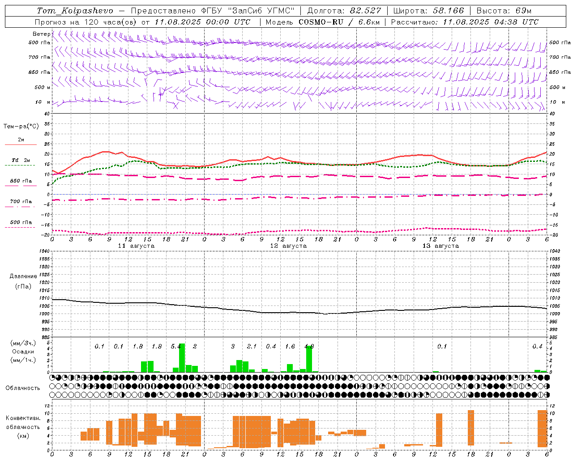Click the green dashed Td legend line
573x458 pixels.
pyautogui.click(x=20, y=165)
